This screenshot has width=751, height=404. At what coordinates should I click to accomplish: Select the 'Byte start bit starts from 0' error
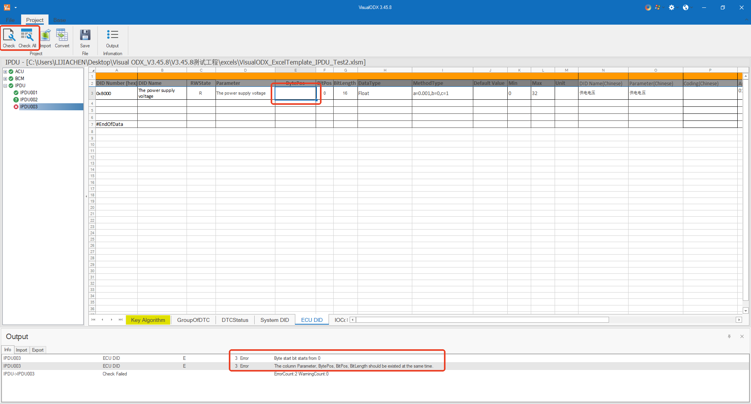coord(375,358)
